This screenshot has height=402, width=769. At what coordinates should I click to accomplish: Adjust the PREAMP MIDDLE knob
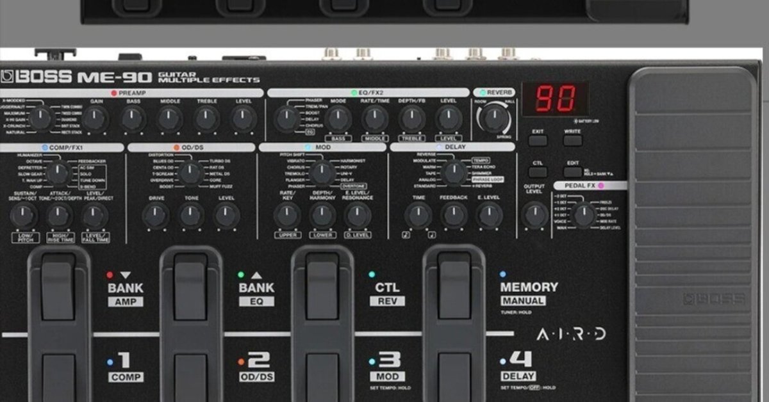[170, 119]
